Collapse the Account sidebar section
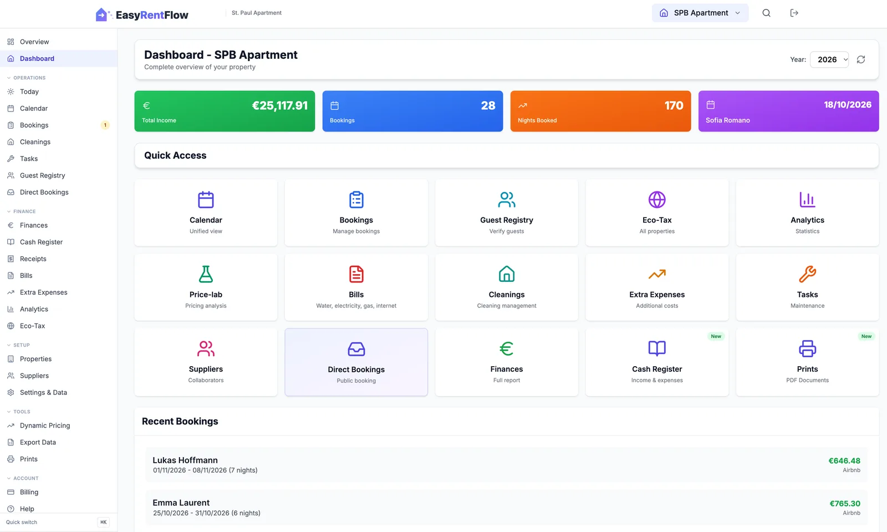The height and width of the screenshot is (532, 887). pyautogui.click(x=23, y=478)
